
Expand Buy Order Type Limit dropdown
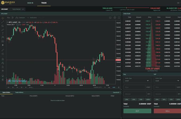[137, 80]
